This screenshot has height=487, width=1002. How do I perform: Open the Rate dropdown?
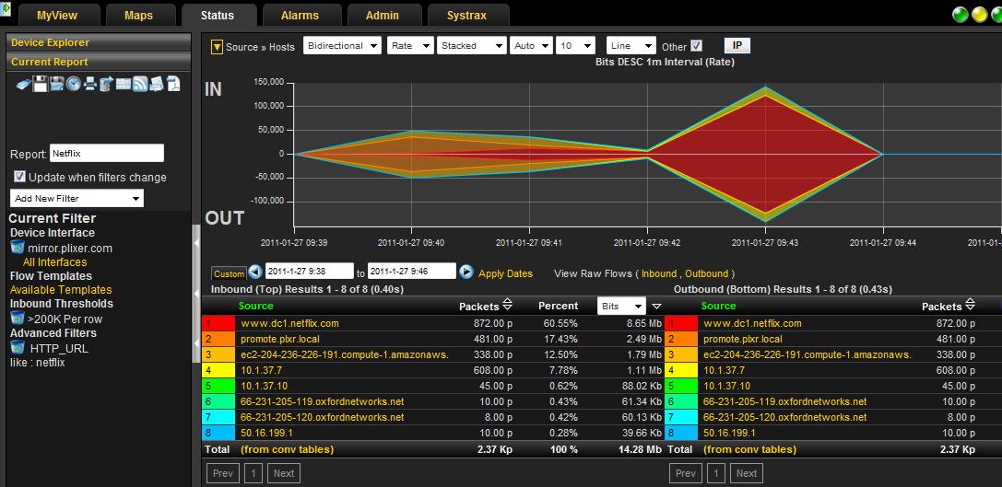click(x=410, y=45)
